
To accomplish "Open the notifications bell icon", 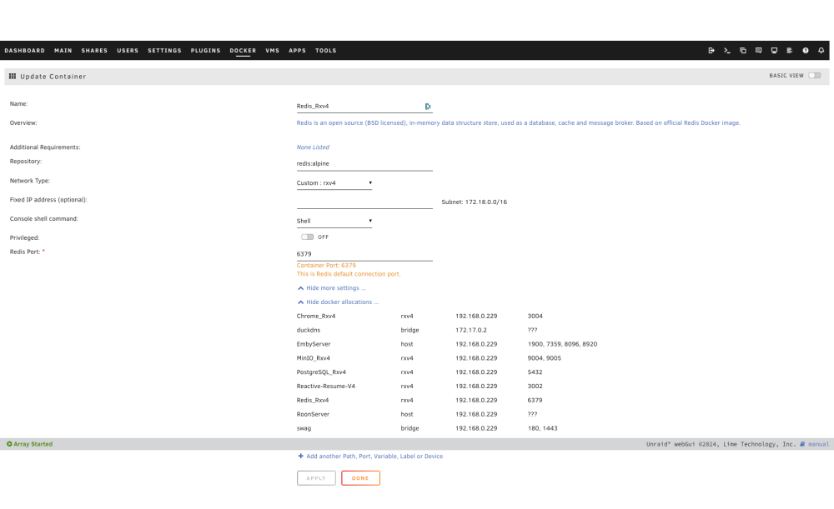I will pyautogui.click(x=821, y=51).
